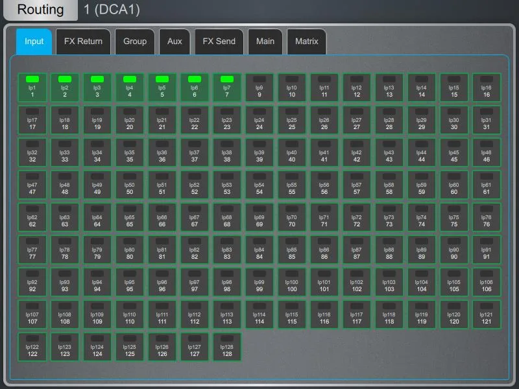This screenshot has width=519, height=389.
Task: Enable input Ip91
Action: click(x=486, y=250)
